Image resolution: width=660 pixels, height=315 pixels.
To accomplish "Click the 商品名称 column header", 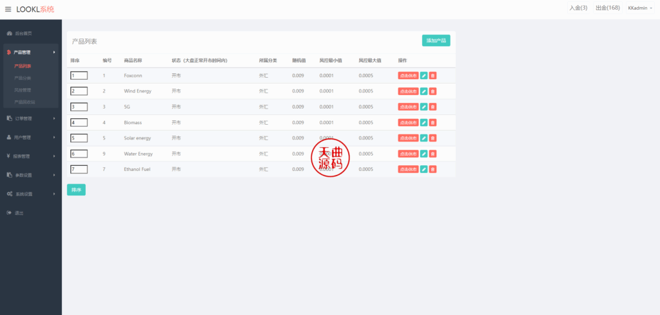I will click(133, 60).
